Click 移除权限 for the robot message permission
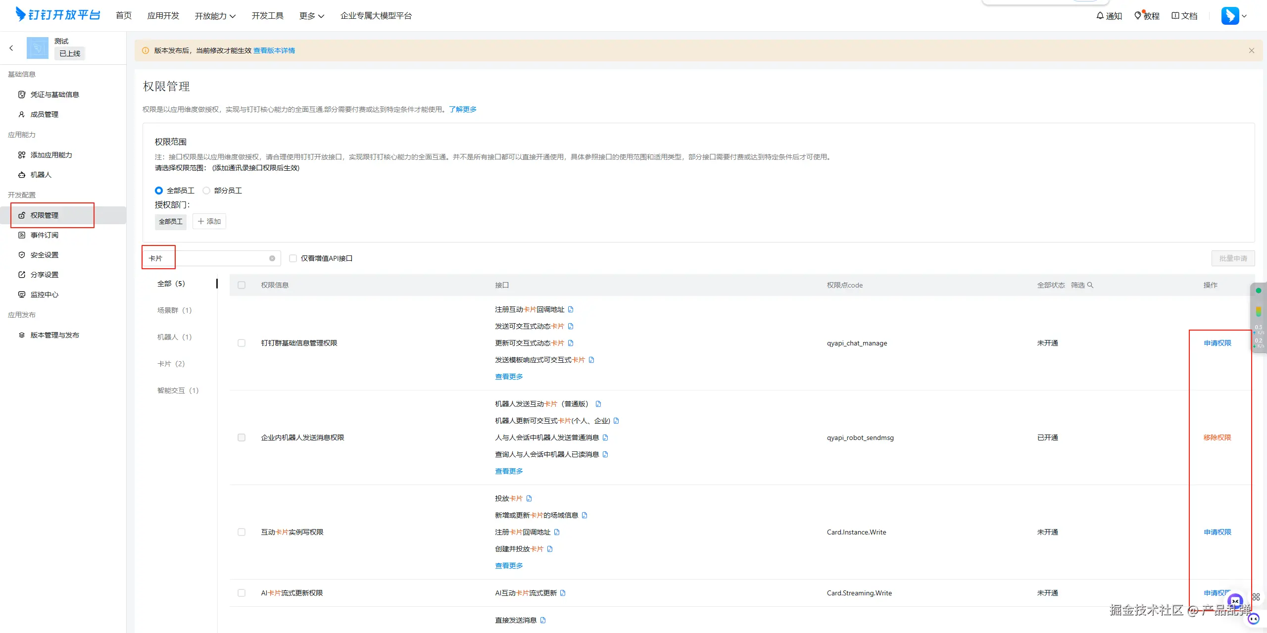The height and width of the screenshot is (633, 1267). (x=1217, y=438)
